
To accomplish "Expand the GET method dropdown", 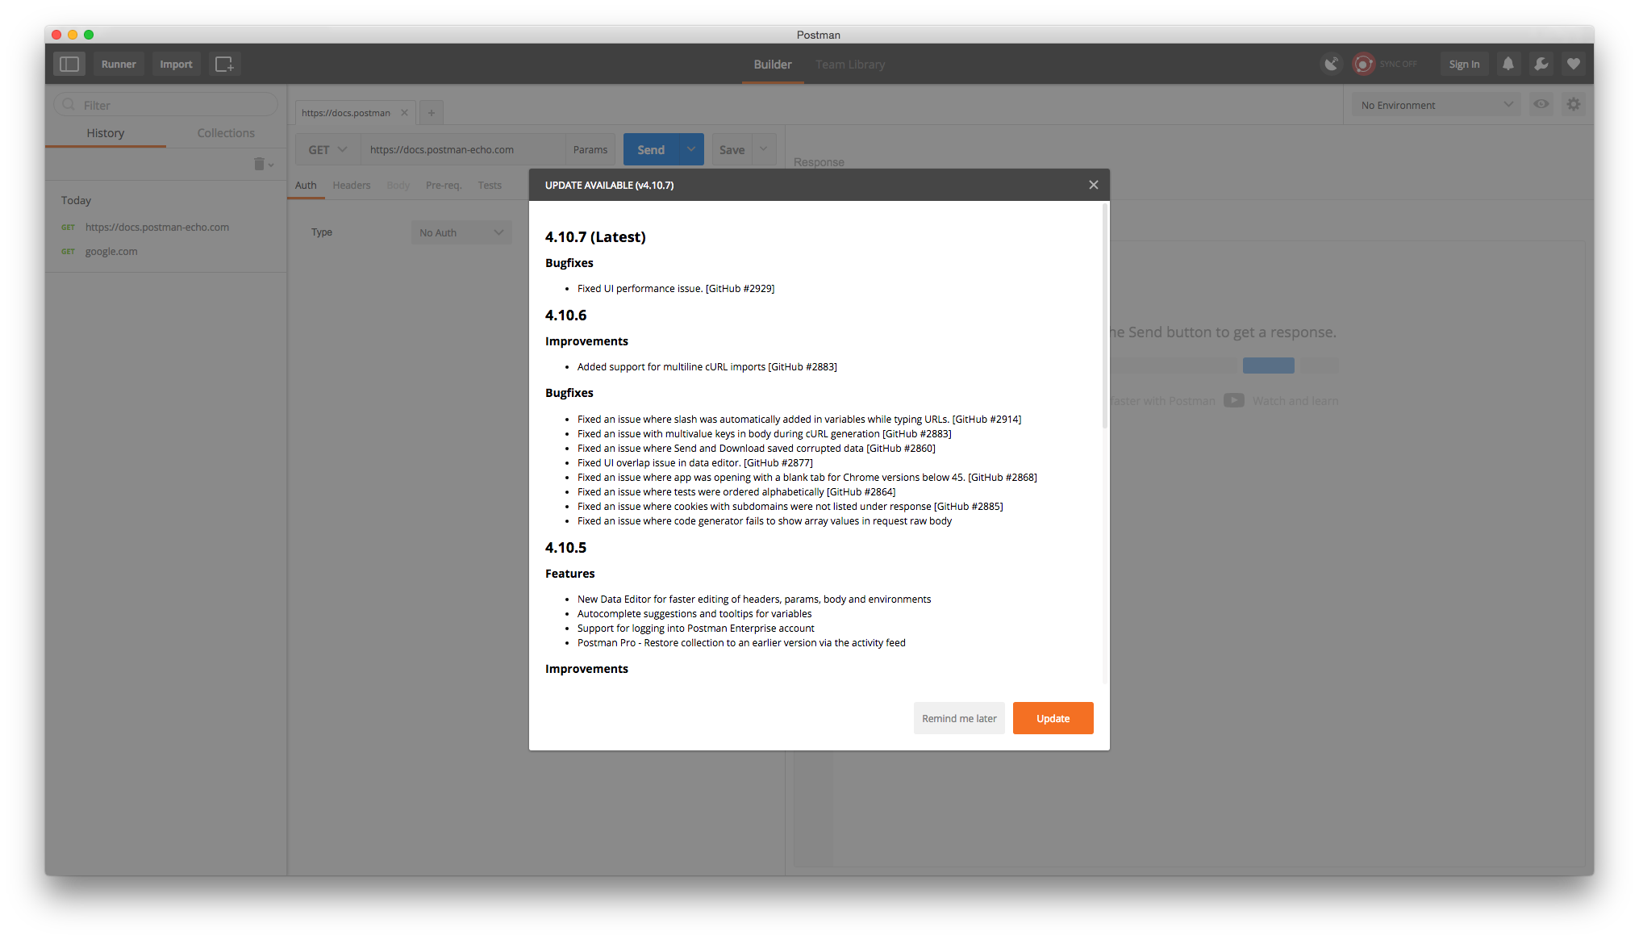I will click(327, 149).
